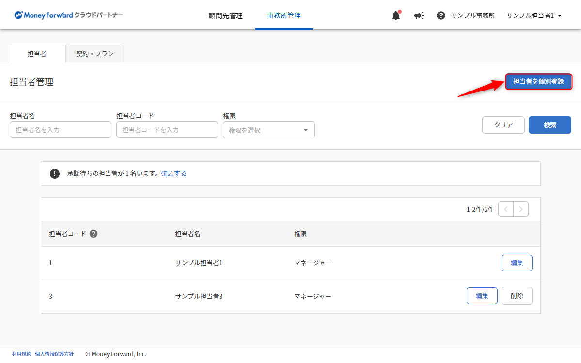This screenshot has width=581, height=363.
Task: Click the 担当者を個別登録 button
Action: coord(538,81)
